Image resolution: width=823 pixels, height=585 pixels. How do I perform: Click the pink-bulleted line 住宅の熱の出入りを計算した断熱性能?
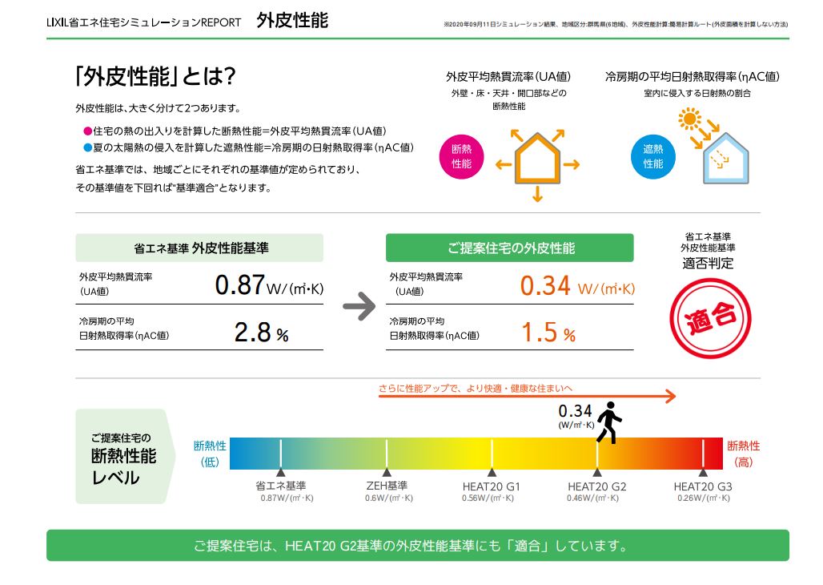pos(235,131)
